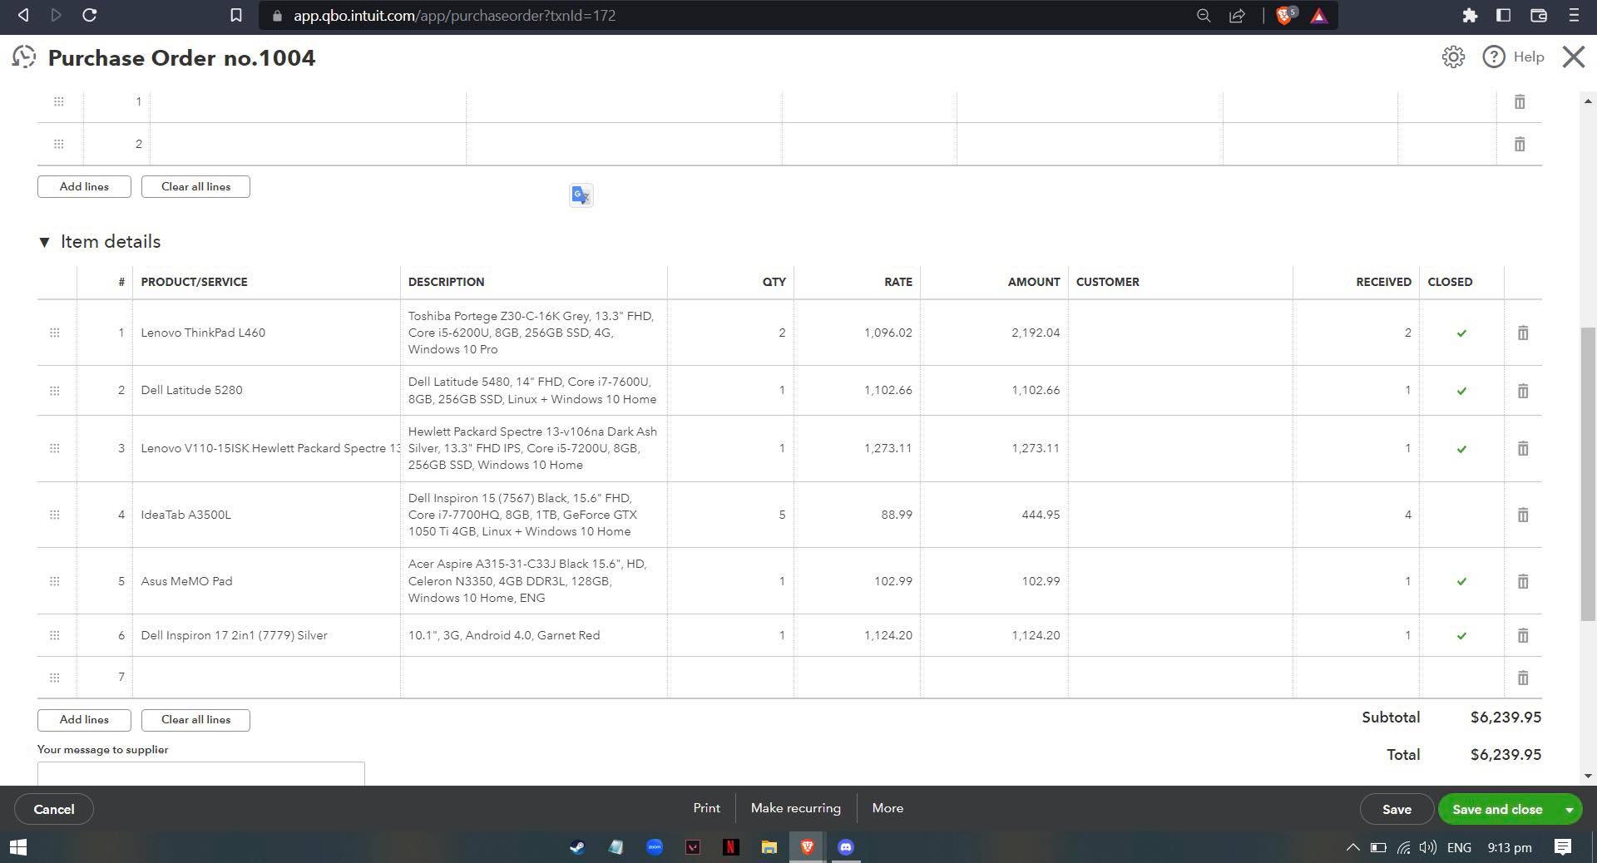Open the purchase order settings gear
Viewport: 1597px width, 863px height.
pyautogui.click(x=1453, y=57)
